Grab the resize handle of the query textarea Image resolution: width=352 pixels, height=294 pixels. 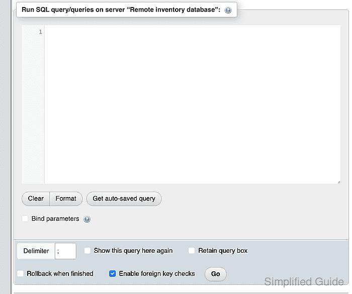pyautogui.click(x=339, y=182)
